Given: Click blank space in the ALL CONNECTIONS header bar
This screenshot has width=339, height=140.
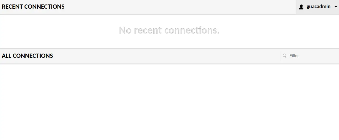Looking at the screenshot, I should click(166, 56).
